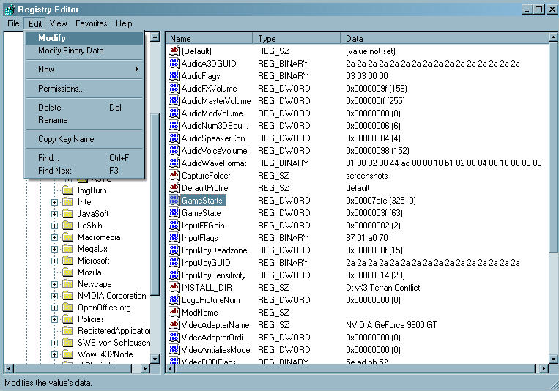Select the AudioSpeakerCon... value name
The image size is (559, 391).
point(216,138)
